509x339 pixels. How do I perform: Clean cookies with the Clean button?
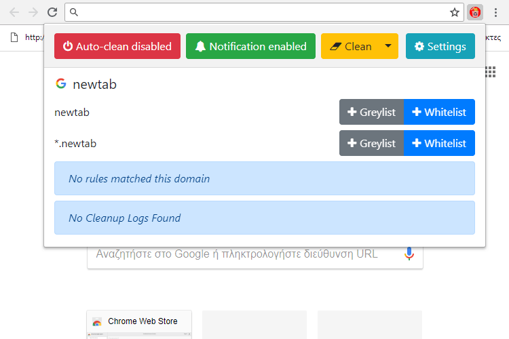point(350,46)
